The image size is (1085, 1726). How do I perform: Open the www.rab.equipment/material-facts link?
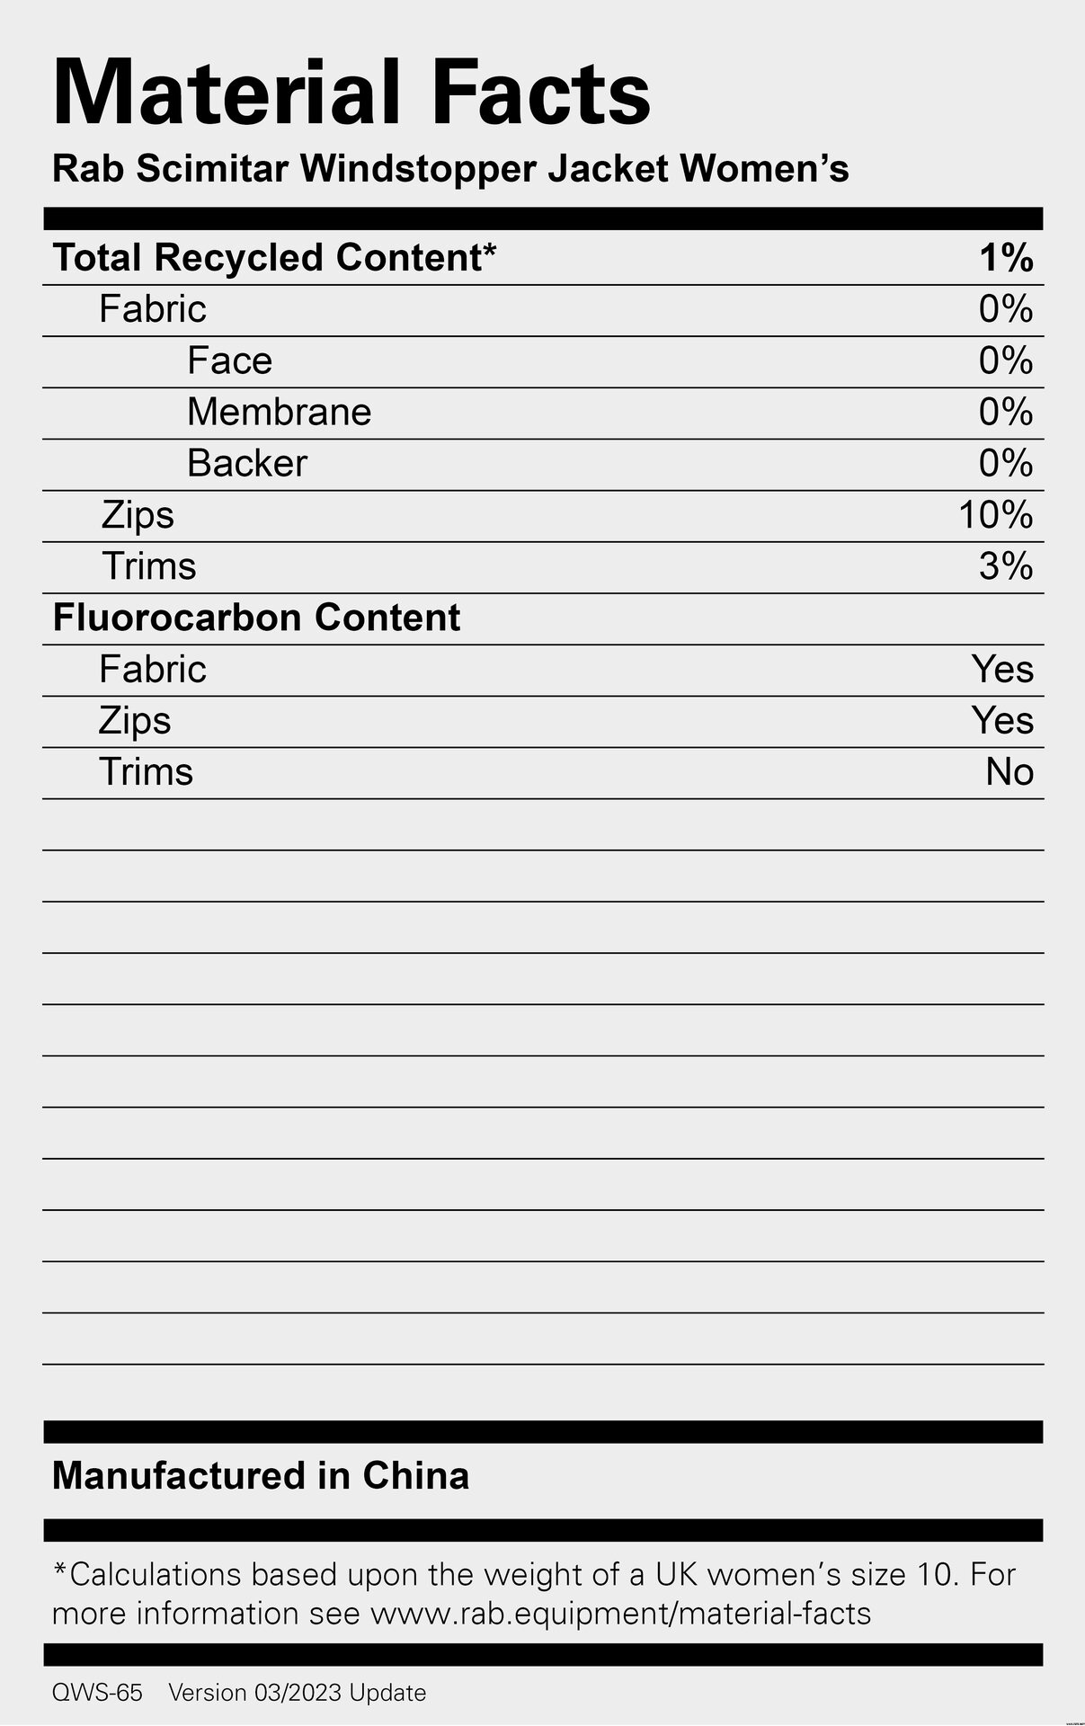(620, 1615)
